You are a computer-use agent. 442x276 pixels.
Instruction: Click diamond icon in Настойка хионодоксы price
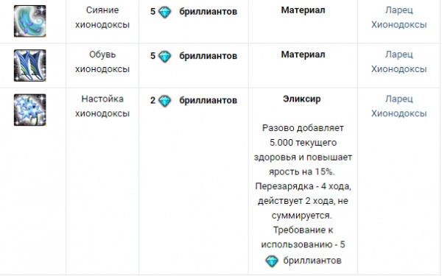[x=165, y=101]
